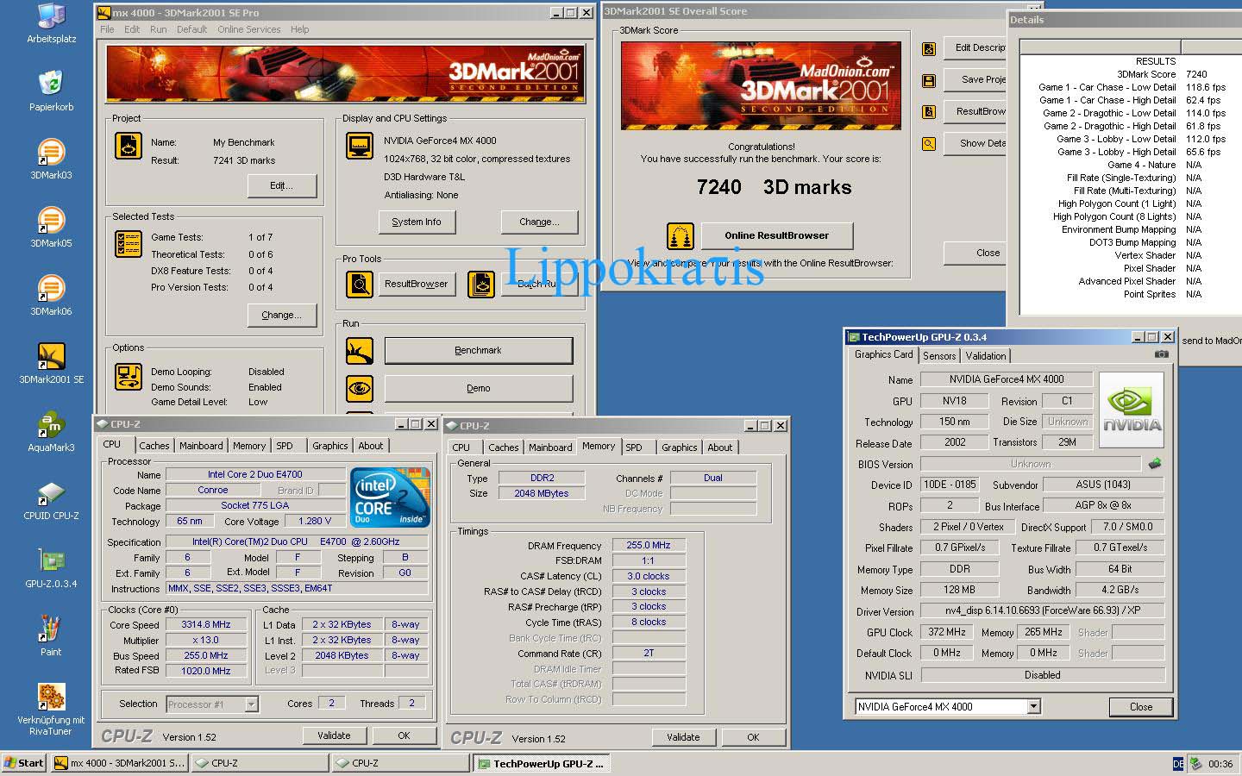1242x776 pixels.
Task: Switch to TechPowerUp GPU-Z taskbar button
Action: pyautogui.click(x=542, y=764)
